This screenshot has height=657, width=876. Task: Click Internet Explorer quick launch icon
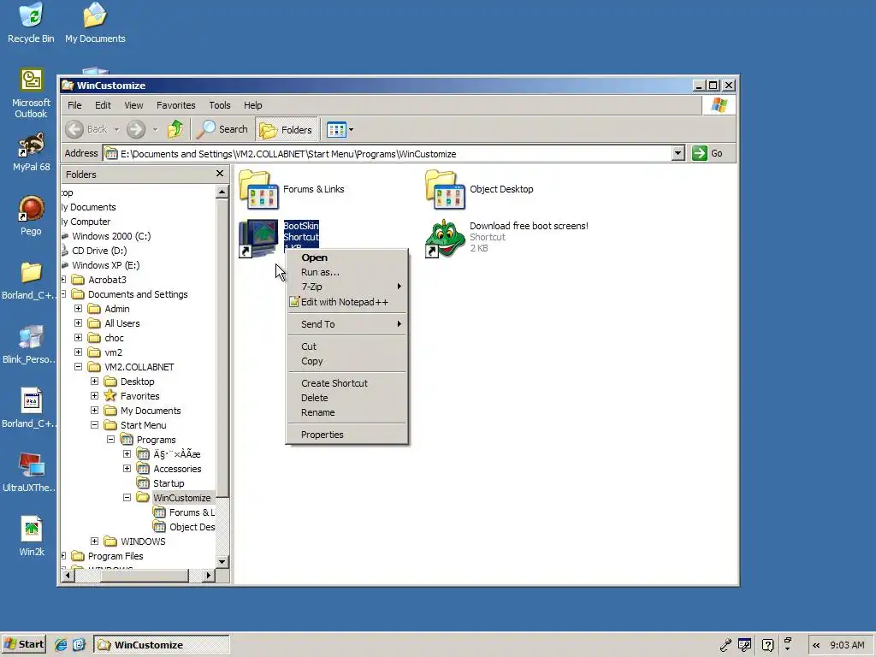click(61, 645)
